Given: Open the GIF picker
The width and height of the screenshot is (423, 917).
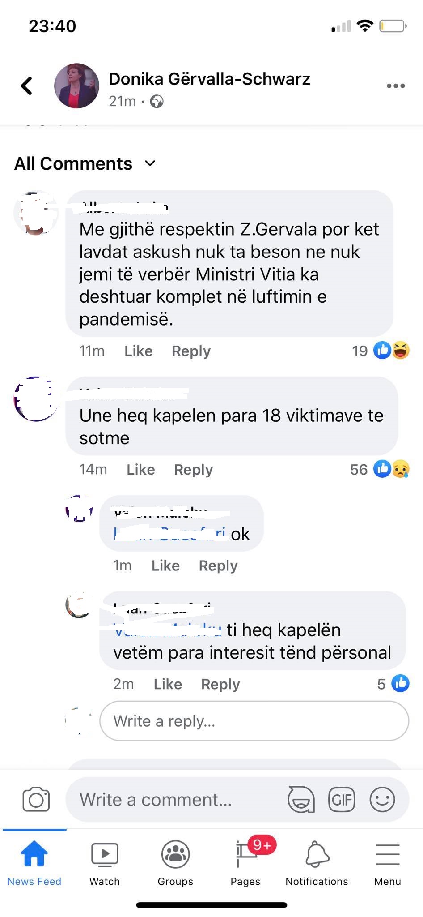Looking at the screenshot, I should pos(342,799).
